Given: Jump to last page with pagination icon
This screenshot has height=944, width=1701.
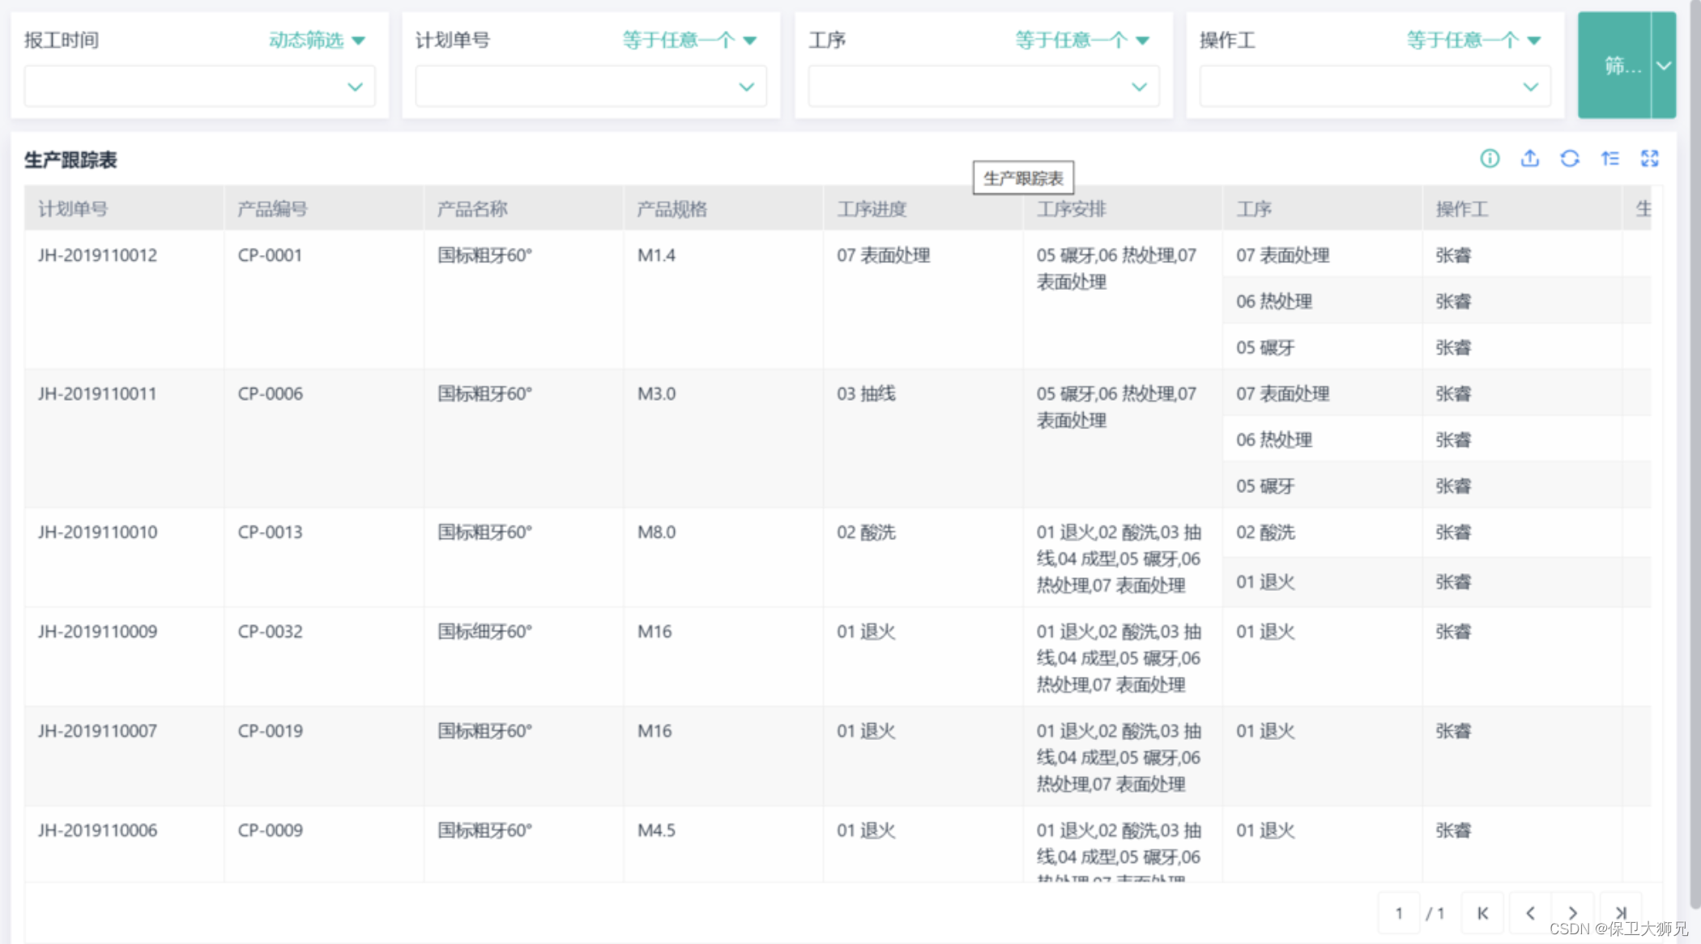Looking at the screenshot, I should point(1620,913).
